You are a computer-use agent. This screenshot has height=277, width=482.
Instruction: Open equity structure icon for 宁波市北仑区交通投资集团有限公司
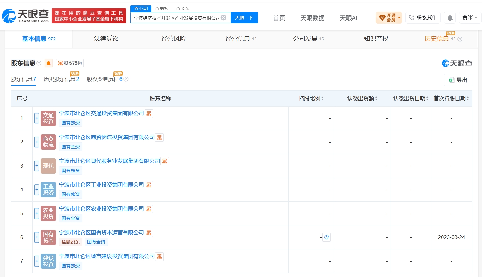149,114
